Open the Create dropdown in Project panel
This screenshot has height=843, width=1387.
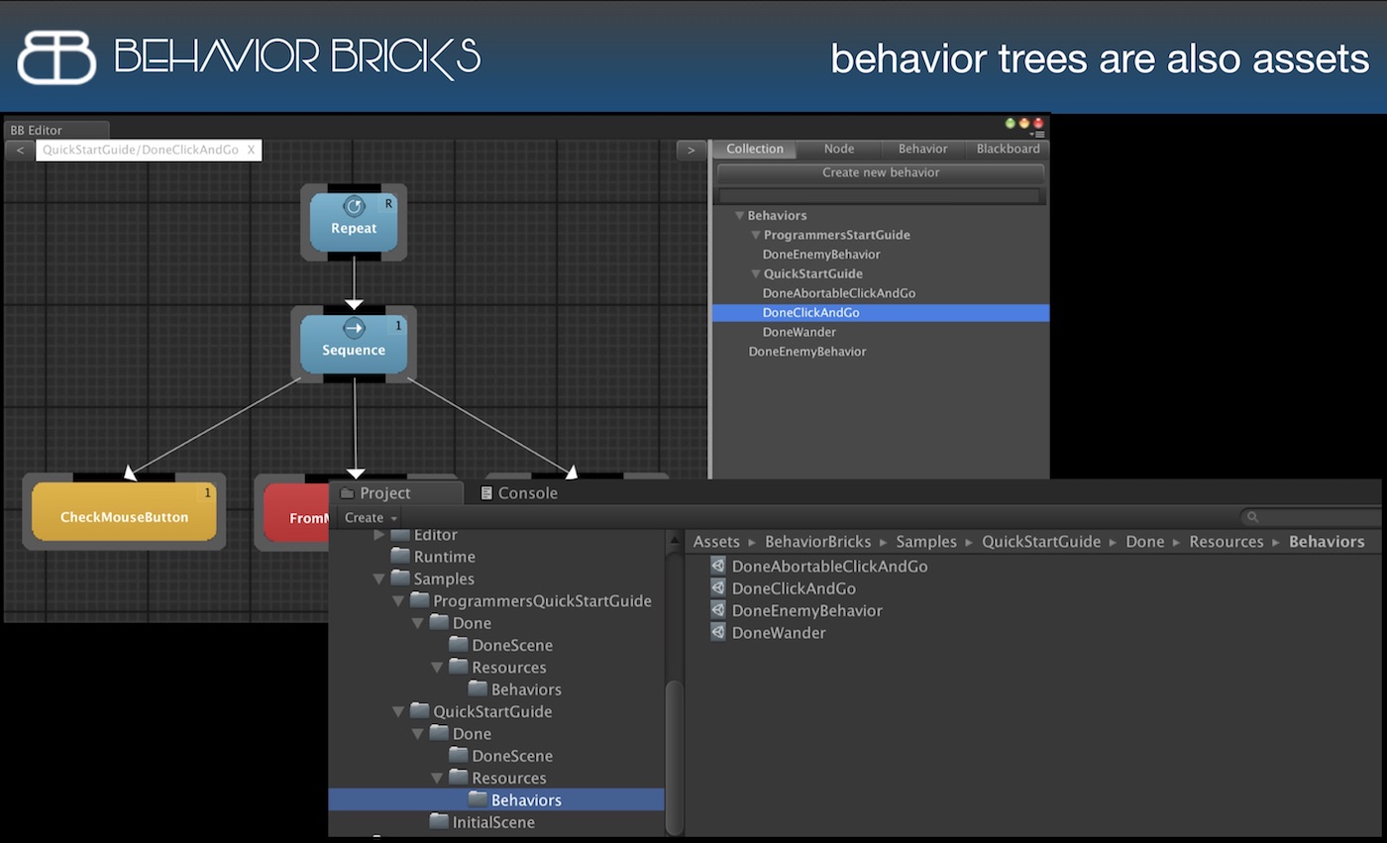pos(371,517)
